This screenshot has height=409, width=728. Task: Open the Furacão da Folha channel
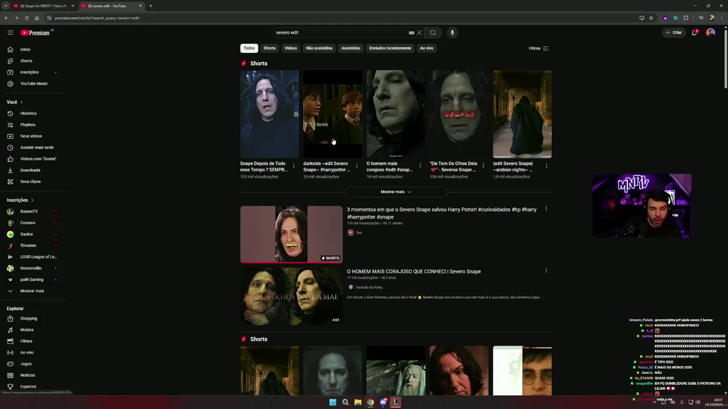point(369,287)
